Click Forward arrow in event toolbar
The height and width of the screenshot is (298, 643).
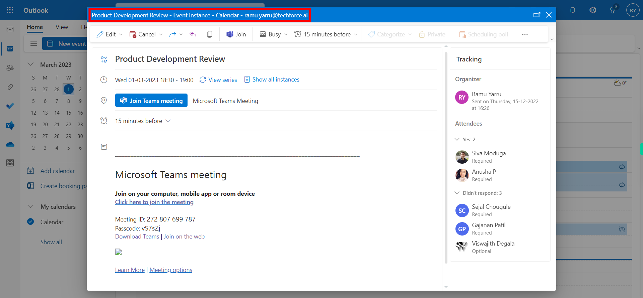[x=172, y=34]
